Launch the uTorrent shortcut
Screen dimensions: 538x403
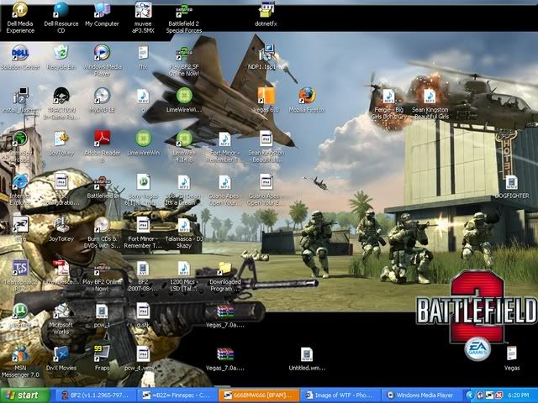click(20, 316)
